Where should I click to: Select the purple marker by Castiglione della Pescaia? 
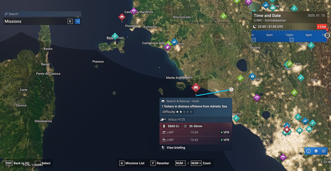coord(167,47)
